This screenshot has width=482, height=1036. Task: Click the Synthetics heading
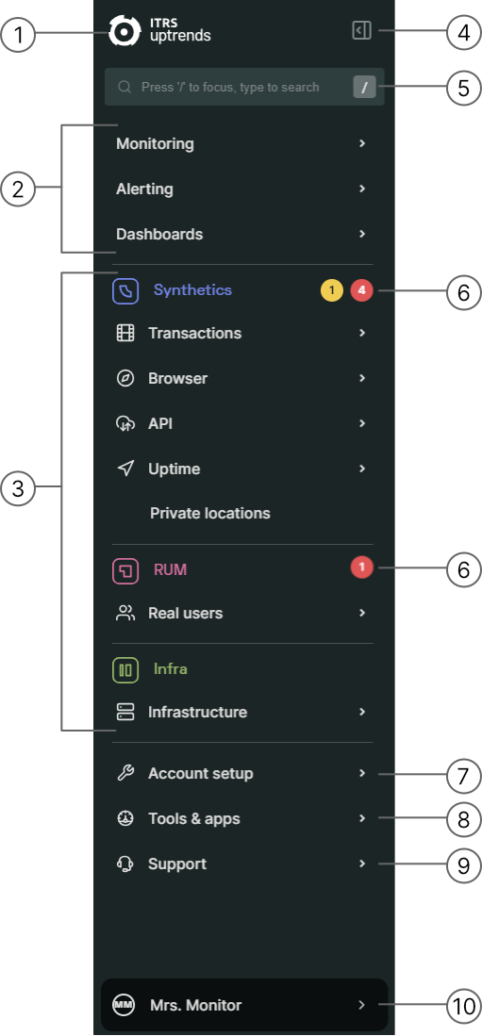tap(193, 290)
